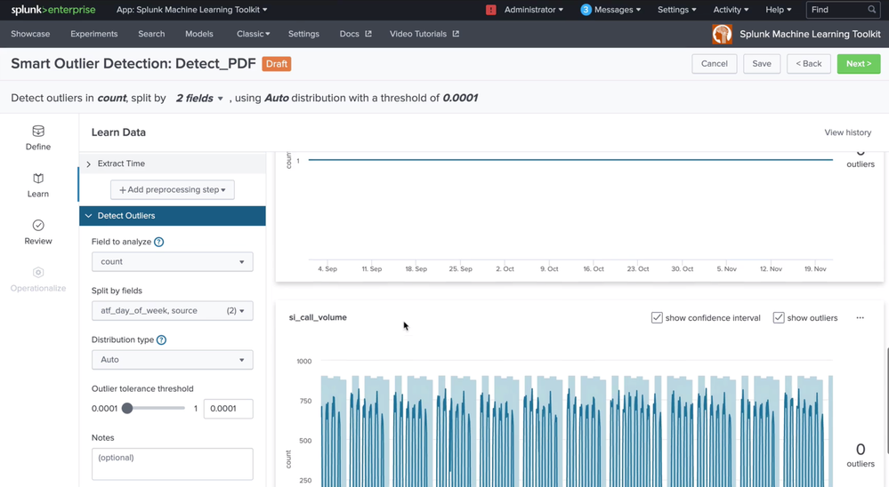This screenshot has height=487, width=889.
Task: Open the Settings tab in the app nav
Action: [303, 34]
